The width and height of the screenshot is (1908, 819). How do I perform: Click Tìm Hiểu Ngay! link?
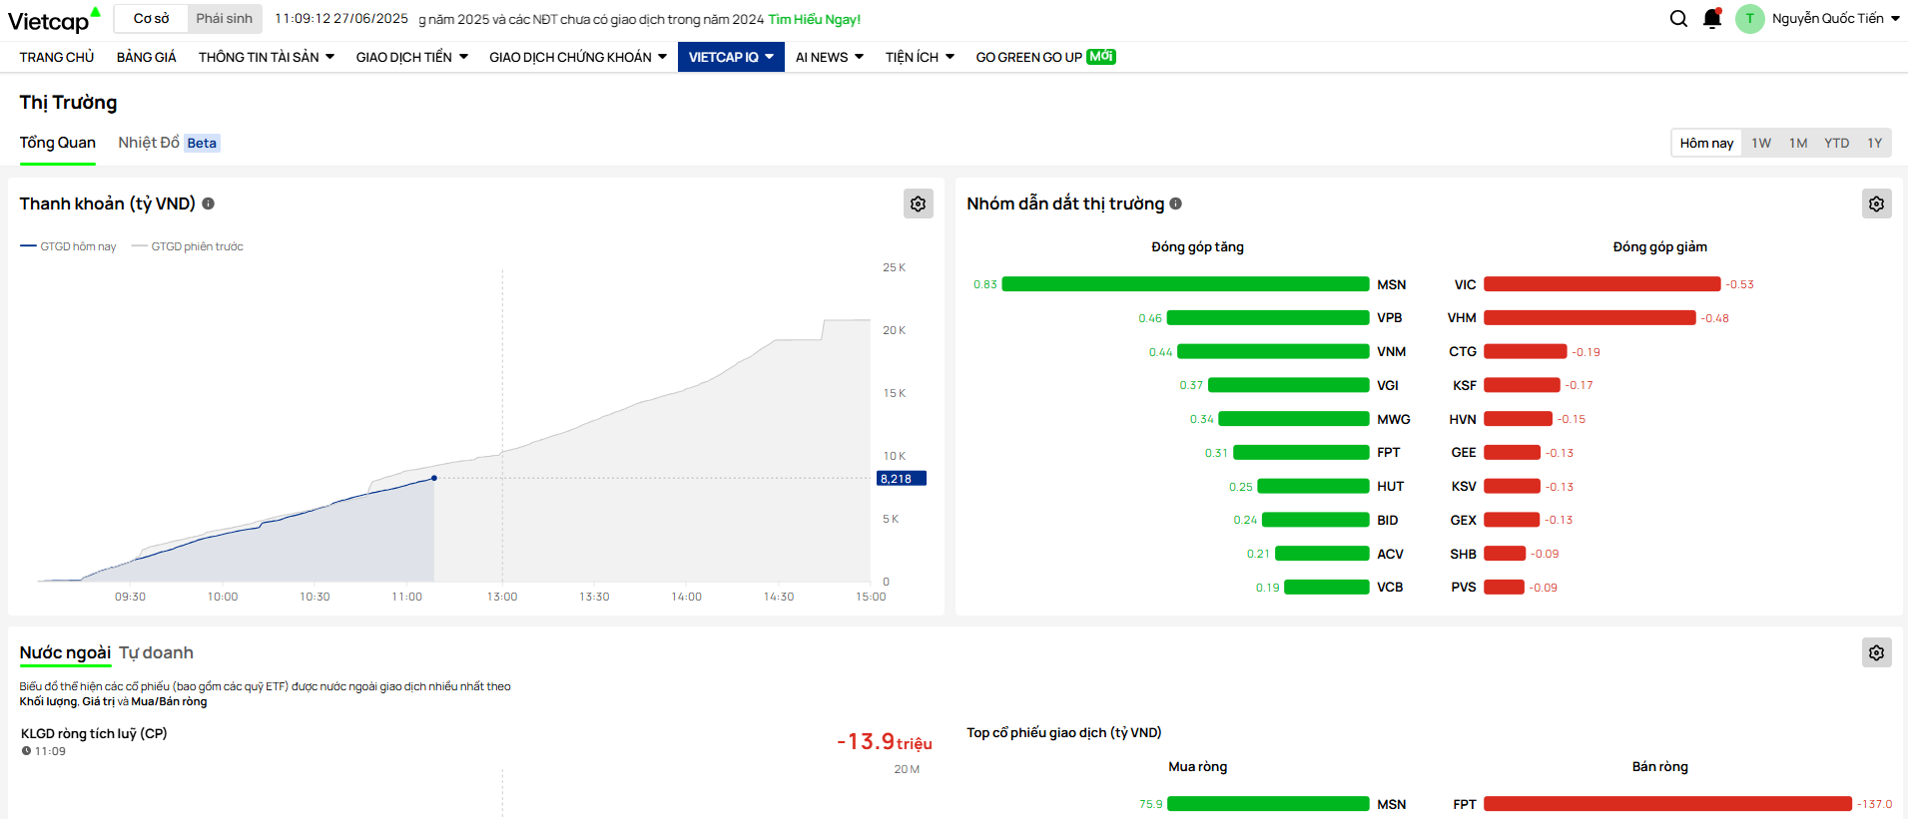[x=814, y=19]
